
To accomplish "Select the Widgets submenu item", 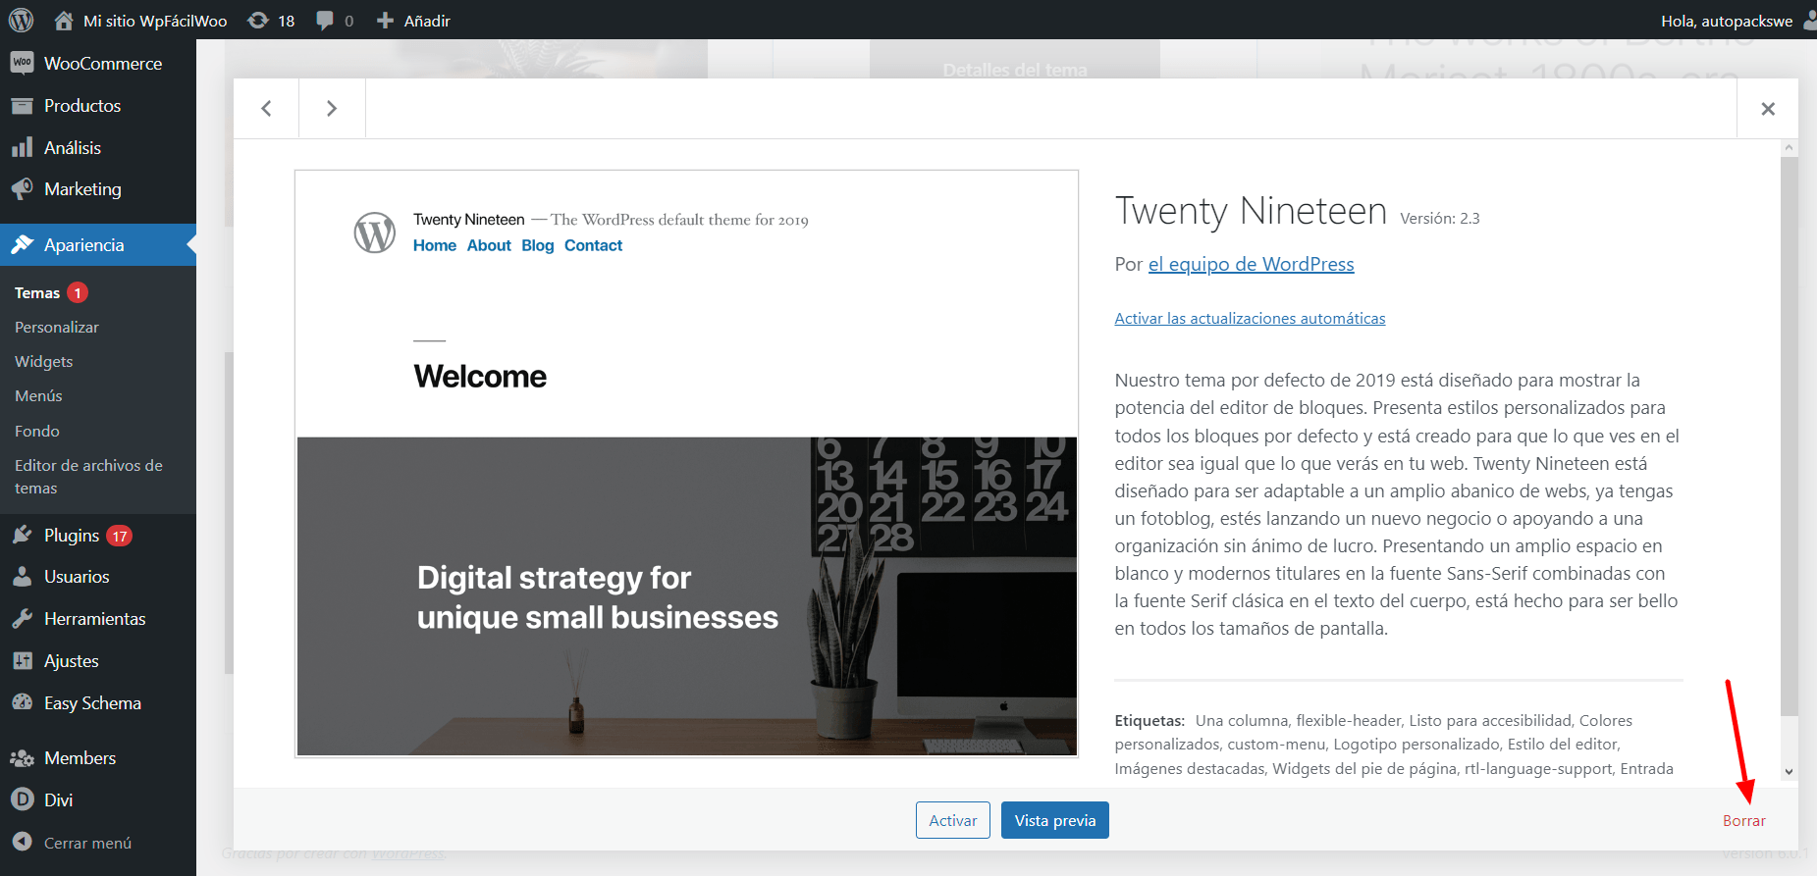I will 44,361.
